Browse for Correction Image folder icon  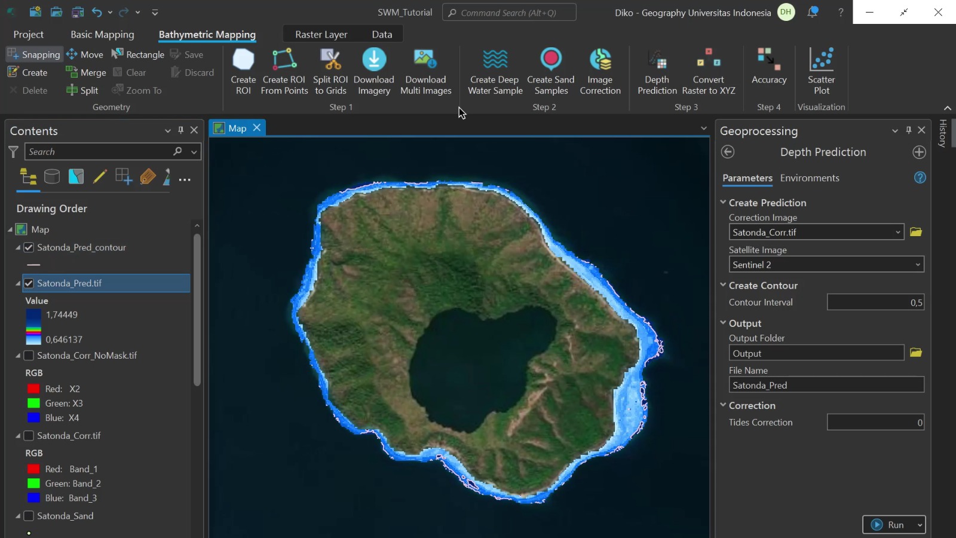click(916, 232)
